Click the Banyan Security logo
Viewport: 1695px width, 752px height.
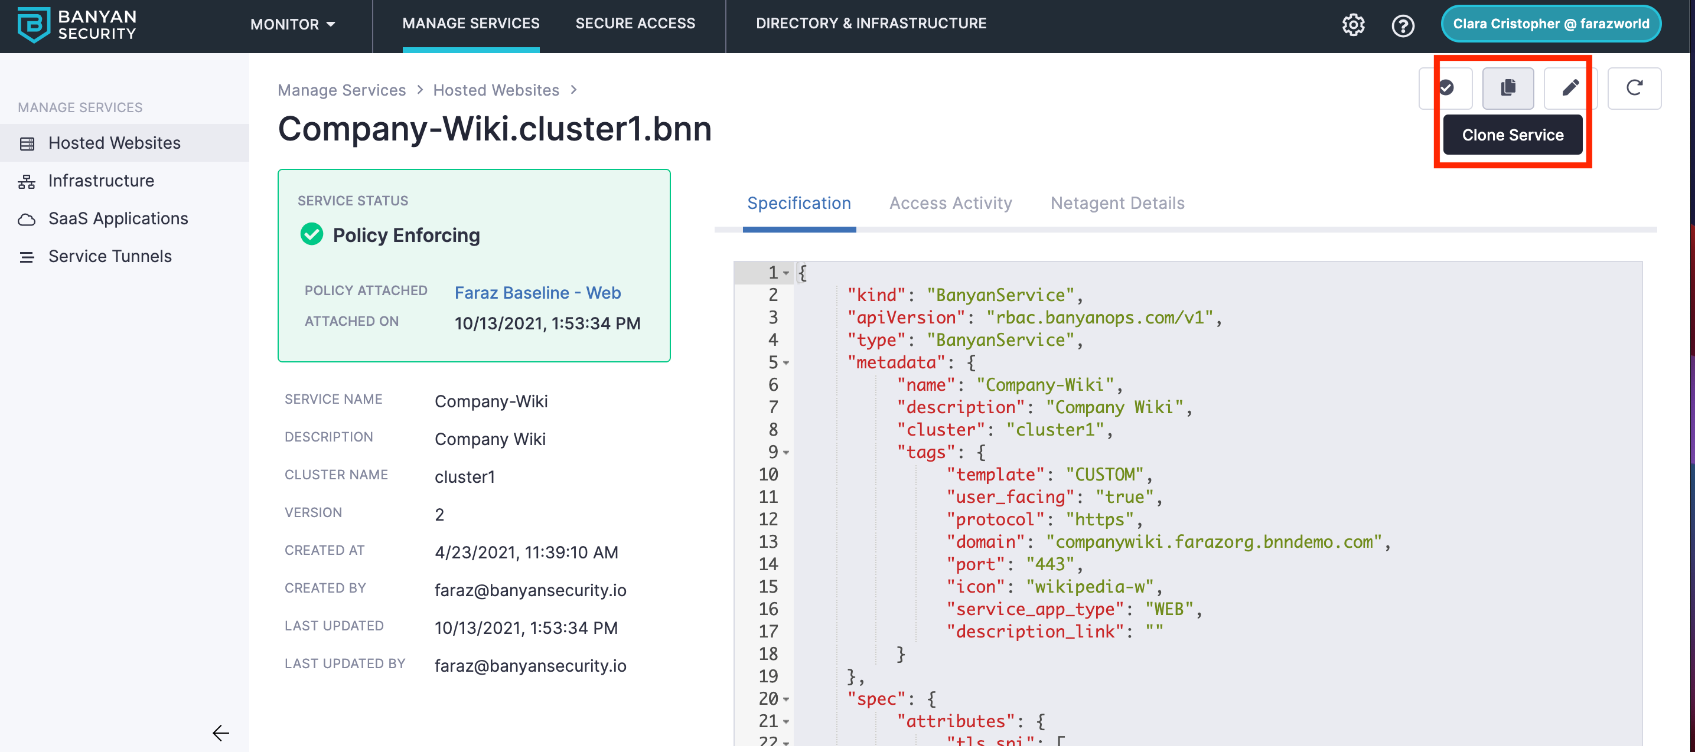coord(77,25)
